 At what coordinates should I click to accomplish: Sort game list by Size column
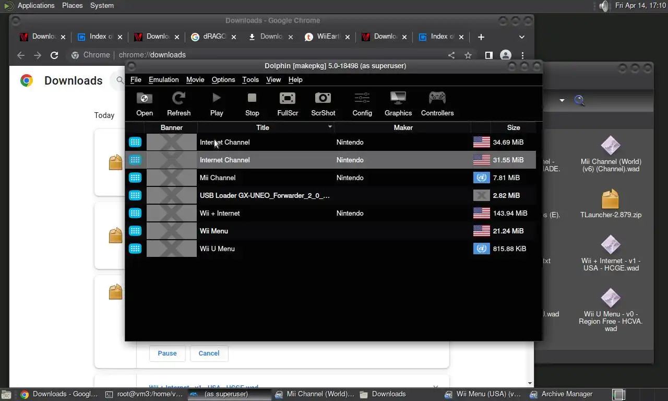514,127
